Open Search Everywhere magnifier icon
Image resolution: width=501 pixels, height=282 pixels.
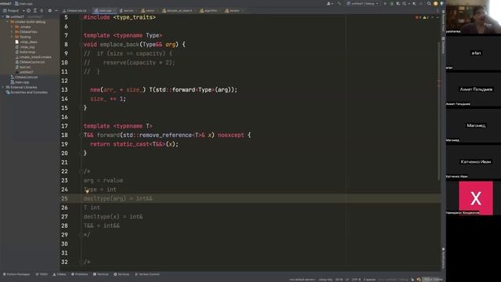(x=429, y=3)
